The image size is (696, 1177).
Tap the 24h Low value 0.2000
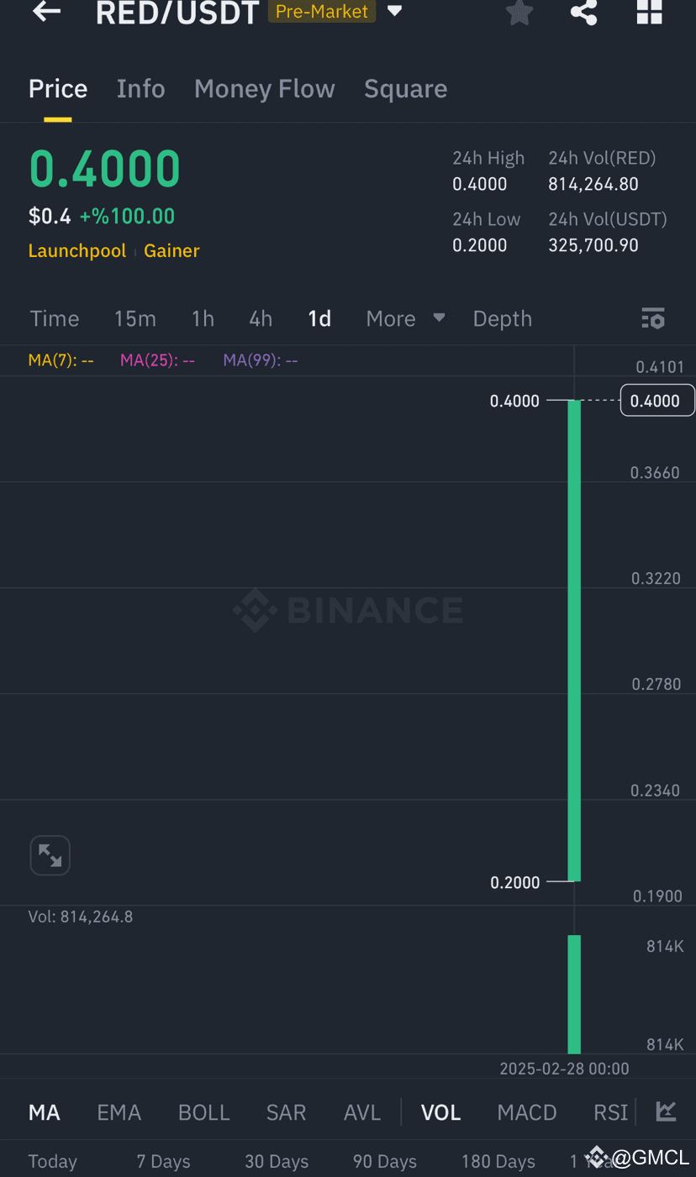[x=480, y=245]
